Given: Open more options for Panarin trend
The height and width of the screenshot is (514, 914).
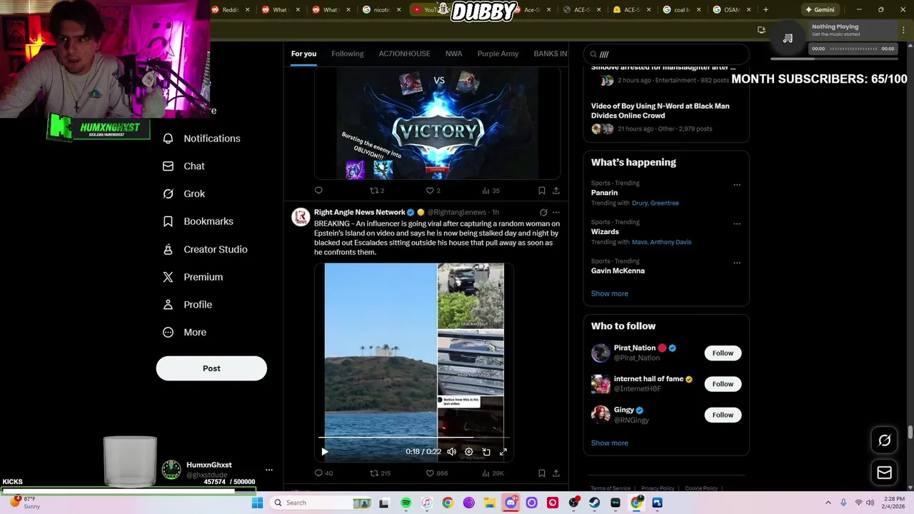Looking at the screenshot, I should [737, 185].
